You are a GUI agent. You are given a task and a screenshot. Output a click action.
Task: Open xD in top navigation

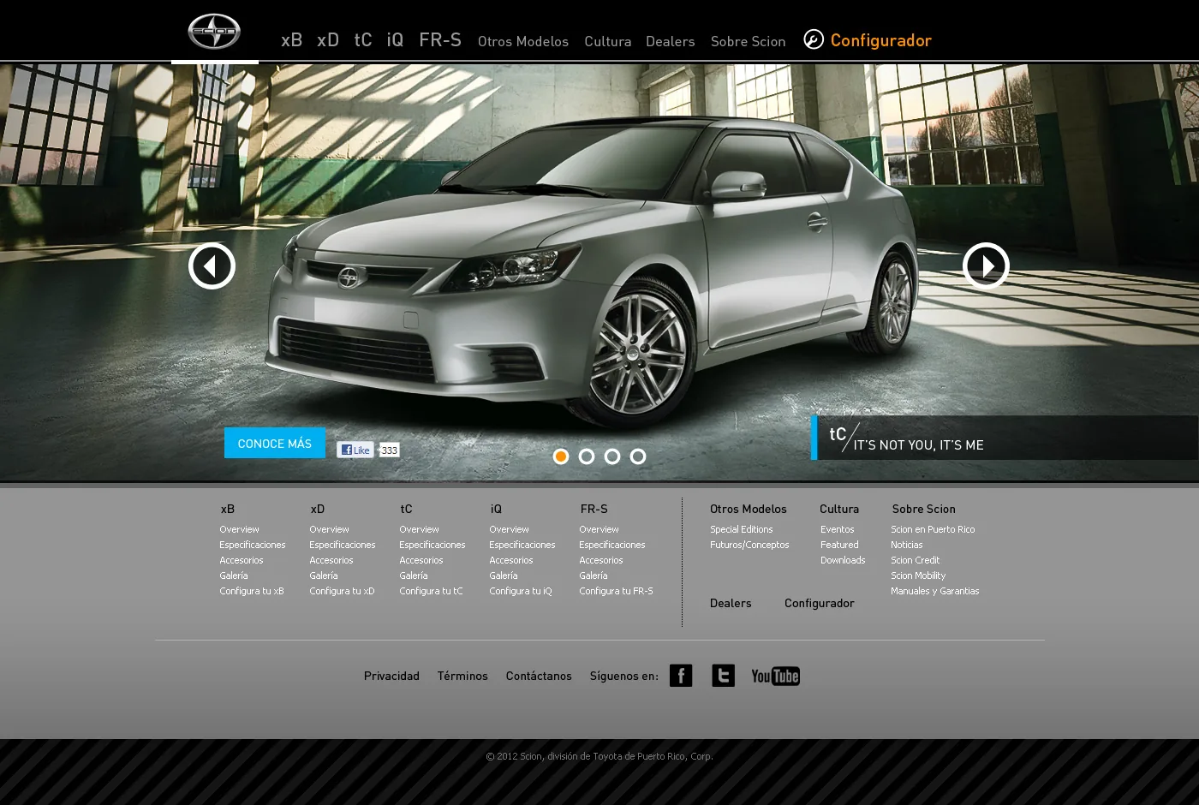(328, 40)
